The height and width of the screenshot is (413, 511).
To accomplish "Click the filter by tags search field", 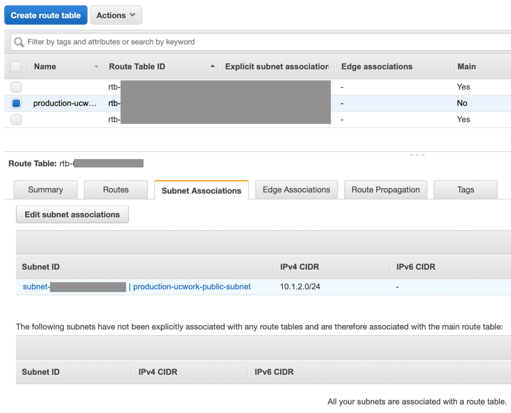I will click(255, 42).
